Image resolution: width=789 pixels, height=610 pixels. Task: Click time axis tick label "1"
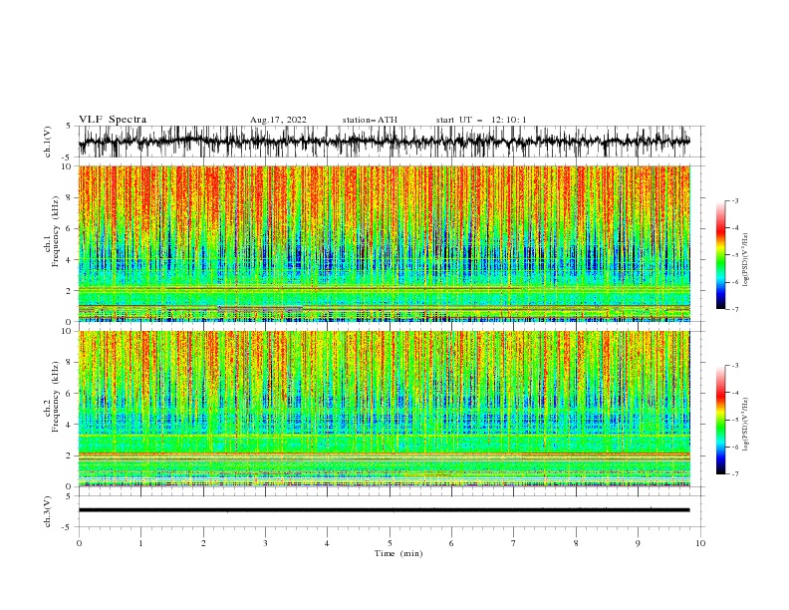(x=140, y=543)
